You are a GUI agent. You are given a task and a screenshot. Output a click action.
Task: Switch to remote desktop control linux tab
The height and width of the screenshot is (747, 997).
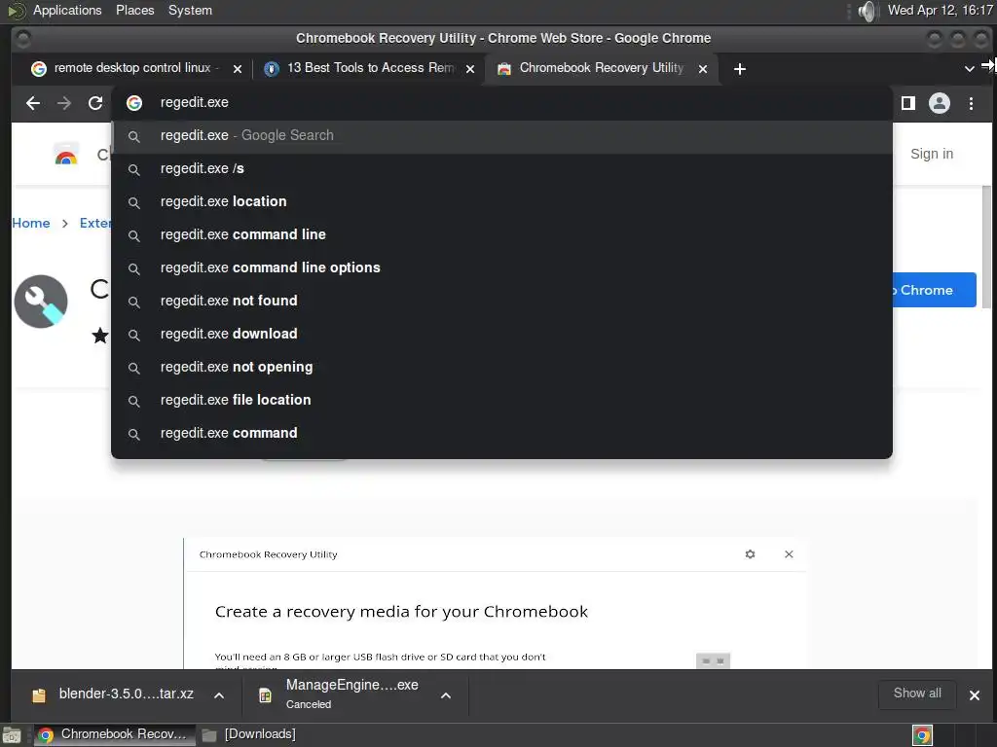pos(134,68)
